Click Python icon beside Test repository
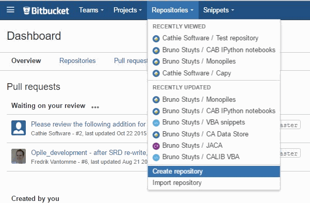Viewport: 310px width, 203px height. click(x=156, y=38)
